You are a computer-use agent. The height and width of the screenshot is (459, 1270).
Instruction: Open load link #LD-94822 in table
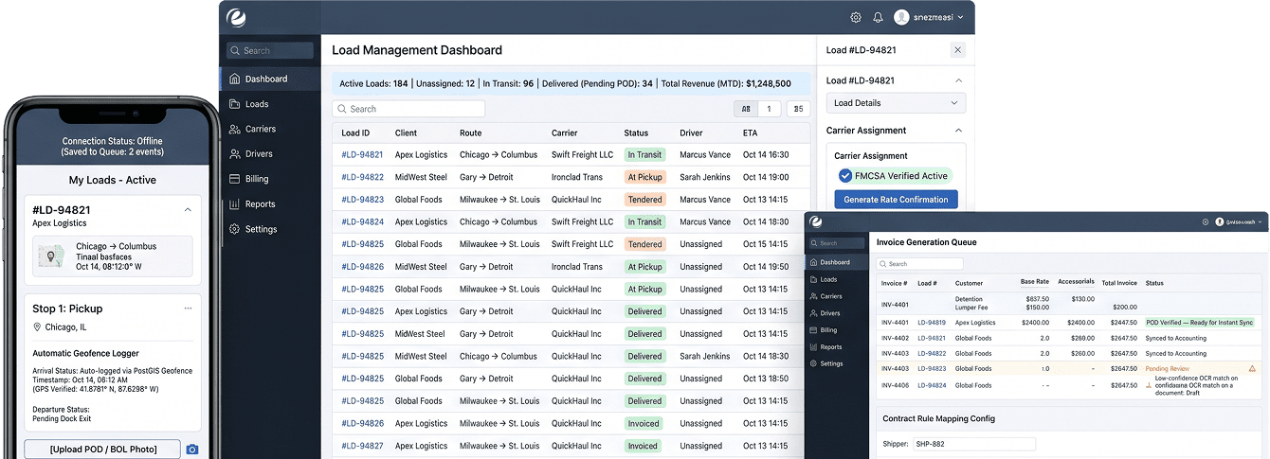(x=362, y=177)
